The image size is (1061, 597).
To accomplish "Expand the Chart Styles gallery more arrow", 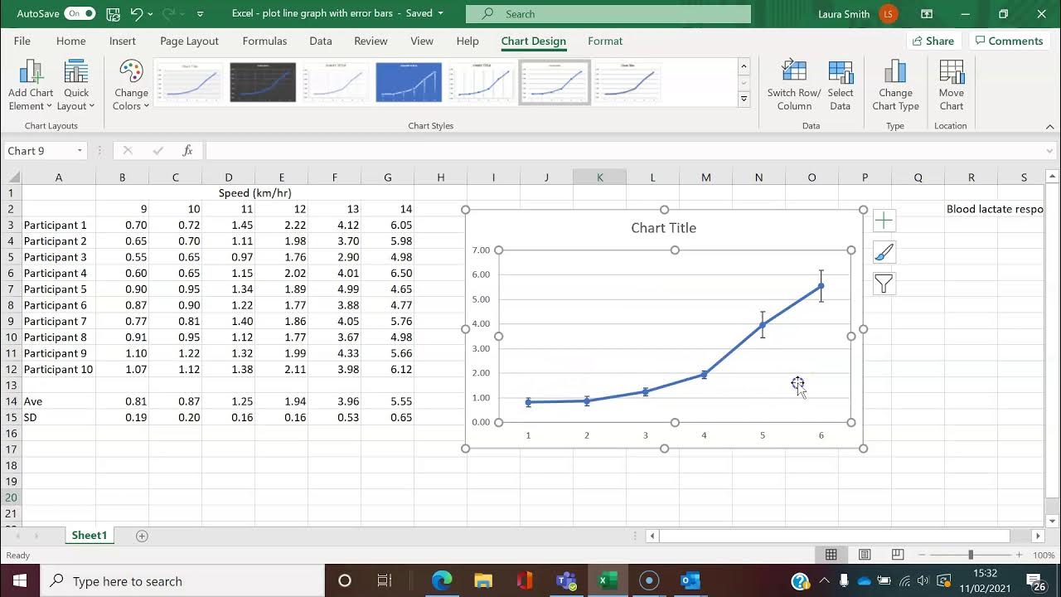I will click(x=744, y=99).
